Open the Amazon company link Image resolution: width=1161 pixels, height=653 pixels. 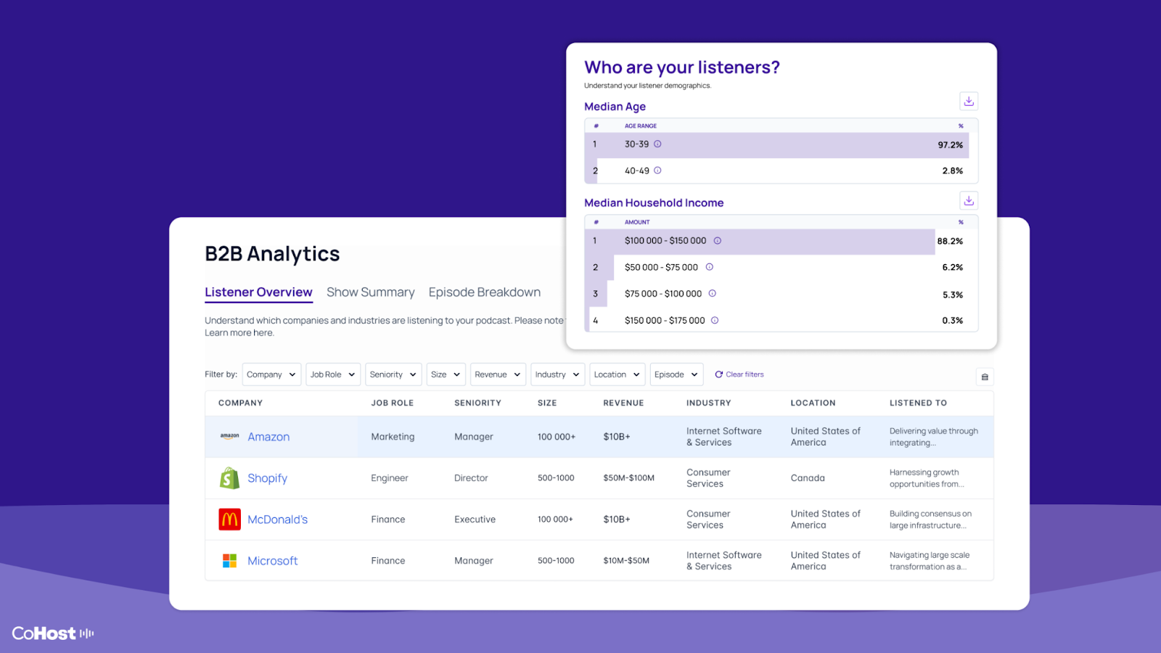pyautogui.click(x=268, y=437)
